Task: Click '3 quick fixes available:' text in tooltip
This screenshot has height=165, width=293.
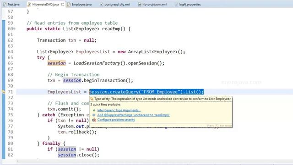Action: (x=105, y=104)
